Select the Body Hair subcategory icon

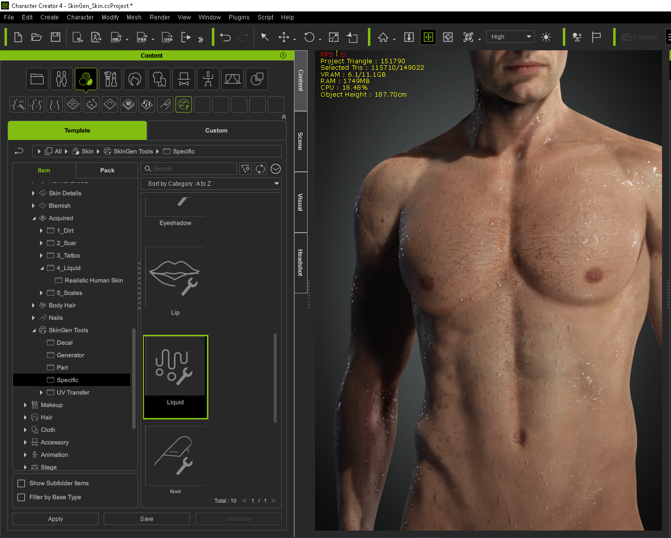[x=147, y=105]
